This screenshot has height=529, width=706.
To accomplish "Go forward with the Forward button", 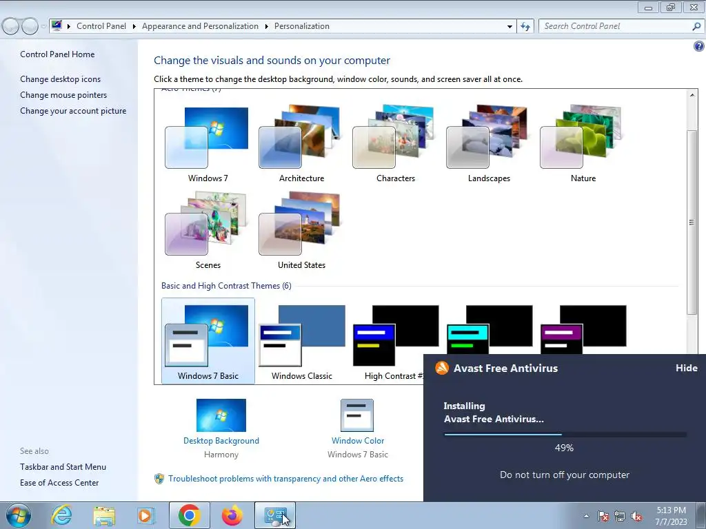I will pos(30,27).
